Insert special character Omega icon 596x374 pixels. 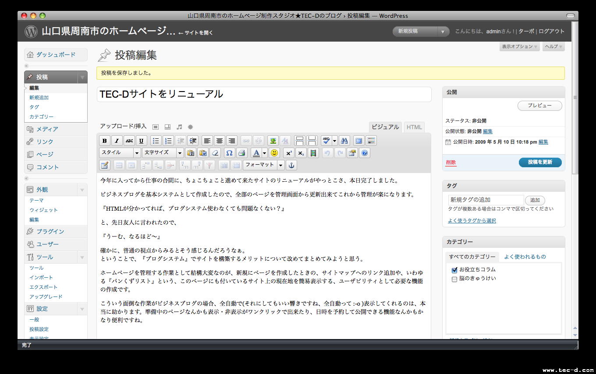pos(229,153)
